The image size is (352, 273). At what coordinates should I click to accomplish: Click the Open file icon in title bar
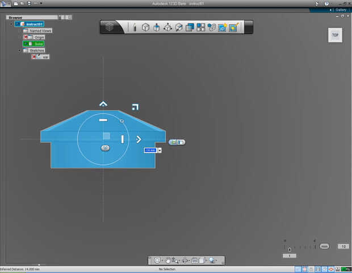click(22, 3)
